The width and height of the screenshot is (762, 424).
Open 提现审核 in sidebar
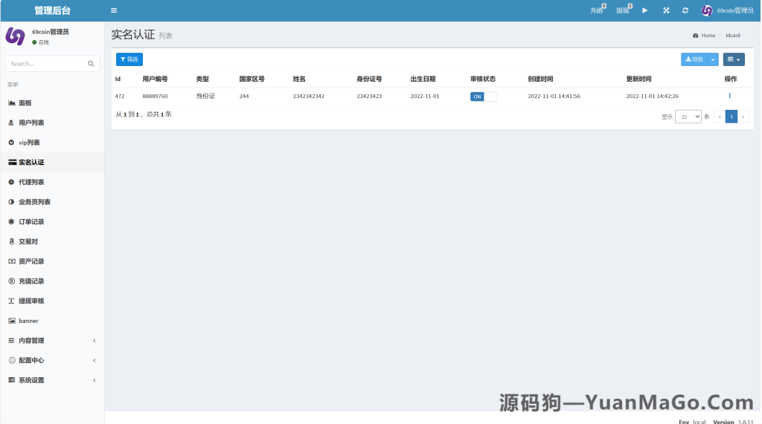52,301
